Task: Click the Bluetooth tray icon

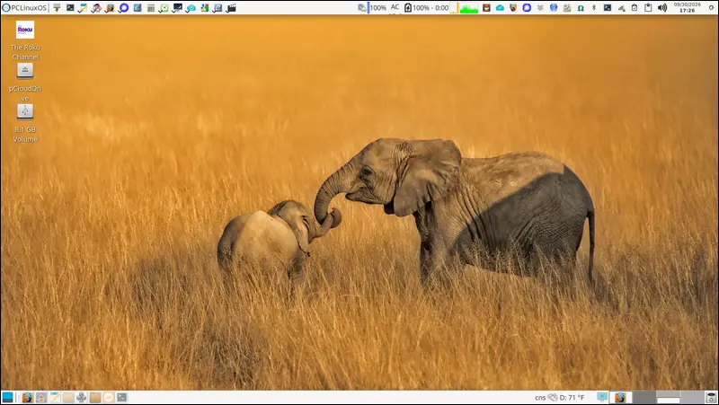Action: pyautogui.click(x=594, y=8)
